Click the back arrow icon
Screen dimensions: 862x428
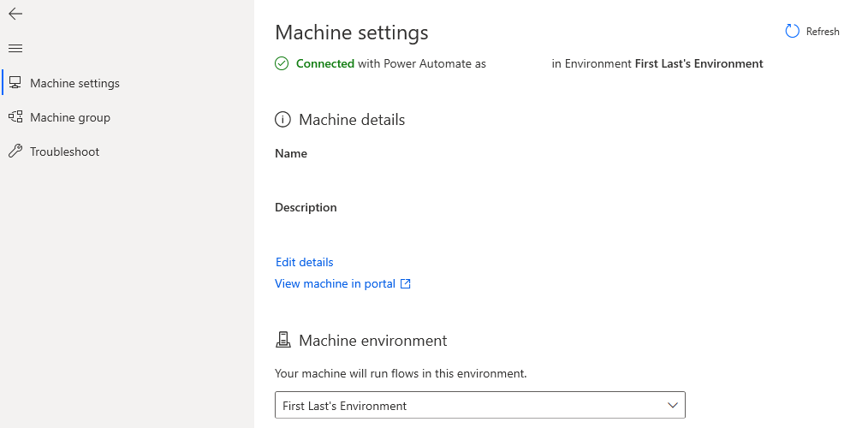[15, 14]
